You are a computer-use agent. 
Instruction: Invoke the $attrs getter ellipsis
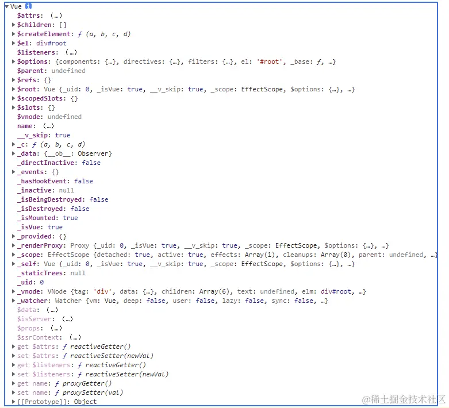[56, 16]
